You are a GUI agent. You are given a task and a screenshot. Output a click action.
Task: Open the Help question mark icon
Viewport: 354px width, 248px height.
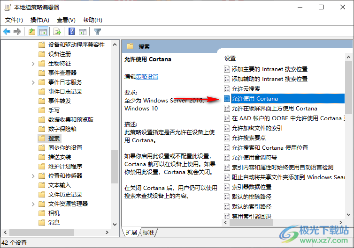click(x=71, y=31)
